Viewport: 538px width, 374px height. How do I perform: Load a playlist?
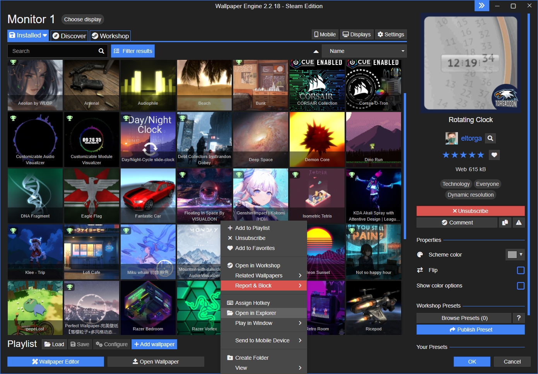(x=54, y=344)
